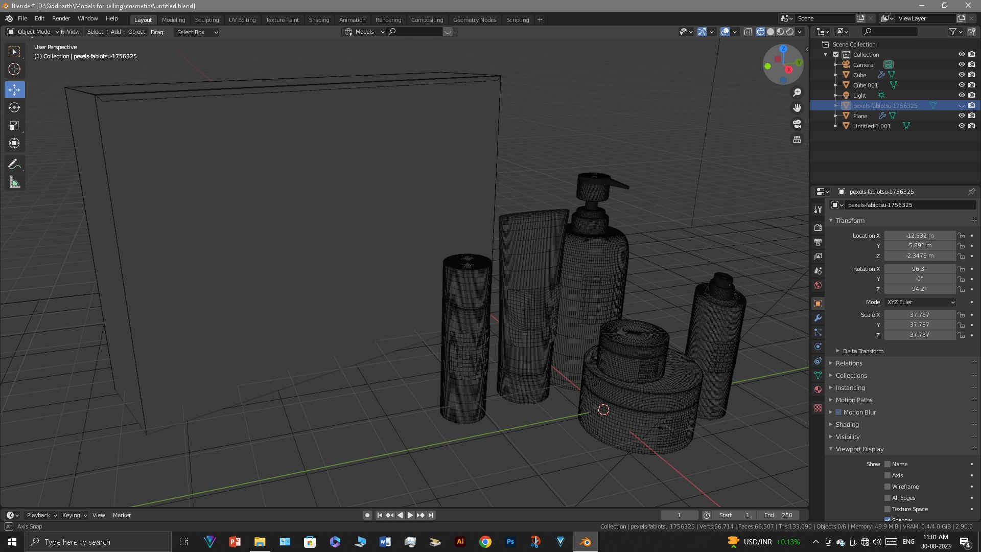The width and height of the screenshot is (981, 552).
Task: Activate the Rotate tool
Action: coord(14,107)
